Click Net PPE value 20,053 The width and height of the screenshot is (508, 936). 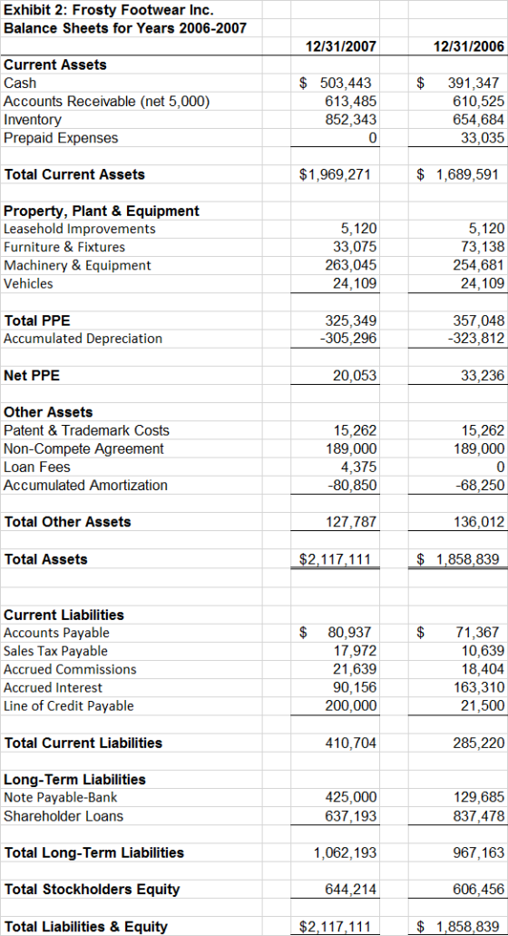[x=355, y=376]
